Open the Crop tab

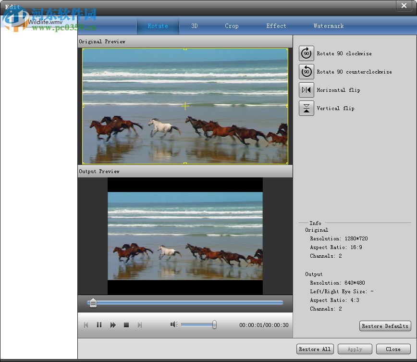click(x=232, y=26)
